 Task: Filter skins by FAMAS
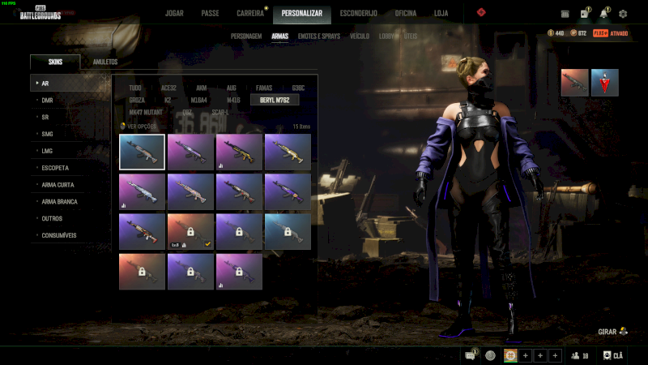click(264, 88)
